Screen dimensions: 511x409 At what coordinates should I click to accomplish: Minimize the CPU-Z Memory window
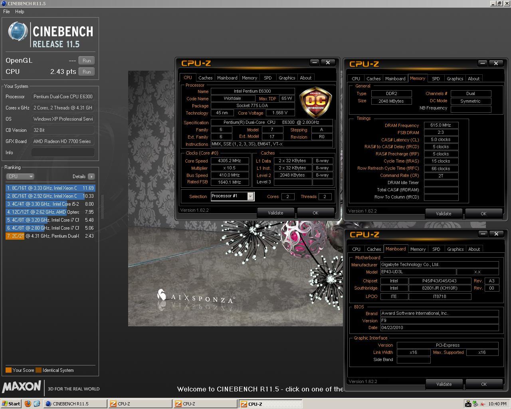pyautogui.click(x=483, y=63)
